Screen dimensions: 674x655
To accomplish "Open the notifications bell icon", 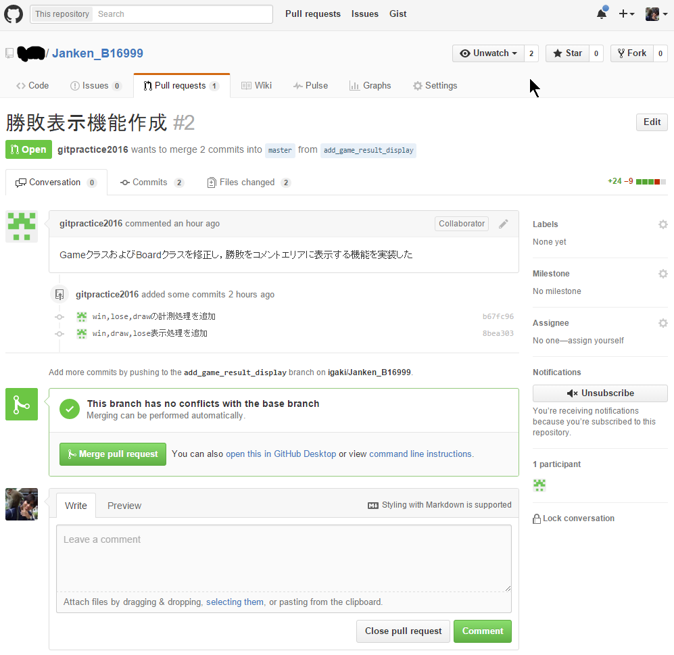I will click(x=601, y=14).
